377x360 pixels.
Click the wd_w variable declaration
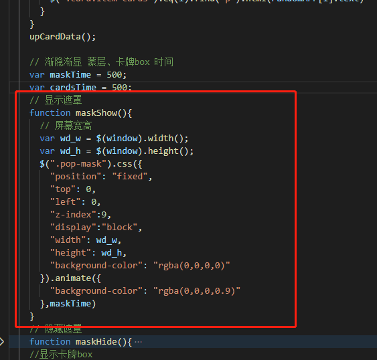click(70, 139)
